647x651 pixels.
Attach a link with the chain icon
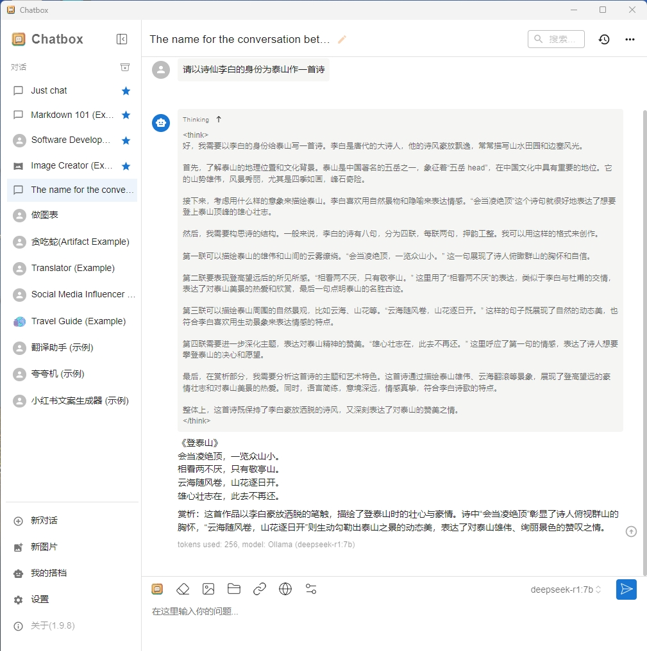tap(260, 589)
